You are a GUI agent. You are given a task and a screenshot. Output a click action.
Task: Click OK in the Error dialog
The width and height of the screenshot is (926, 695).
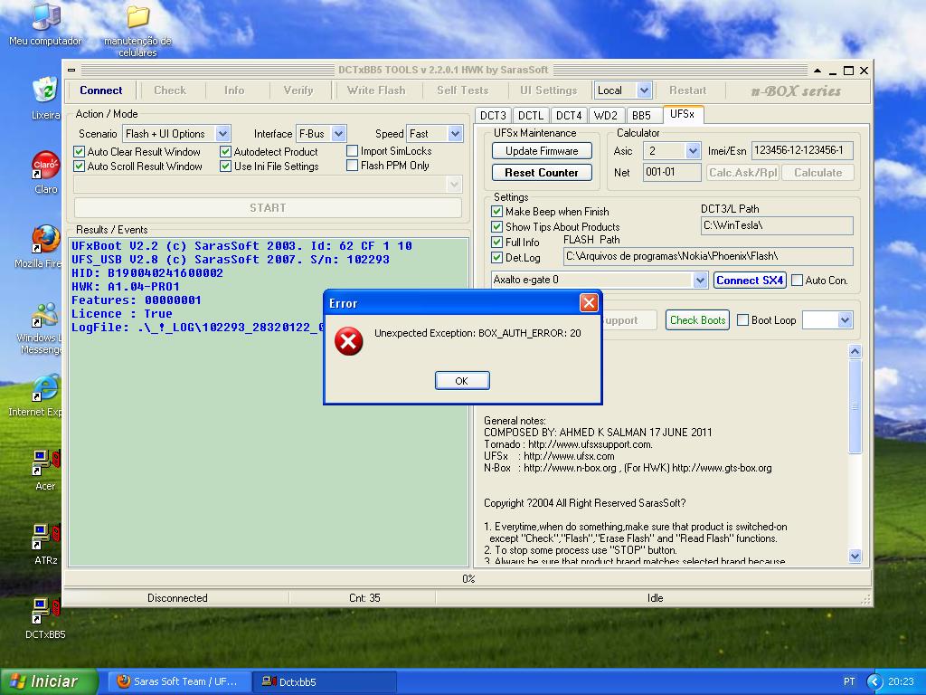462,381
